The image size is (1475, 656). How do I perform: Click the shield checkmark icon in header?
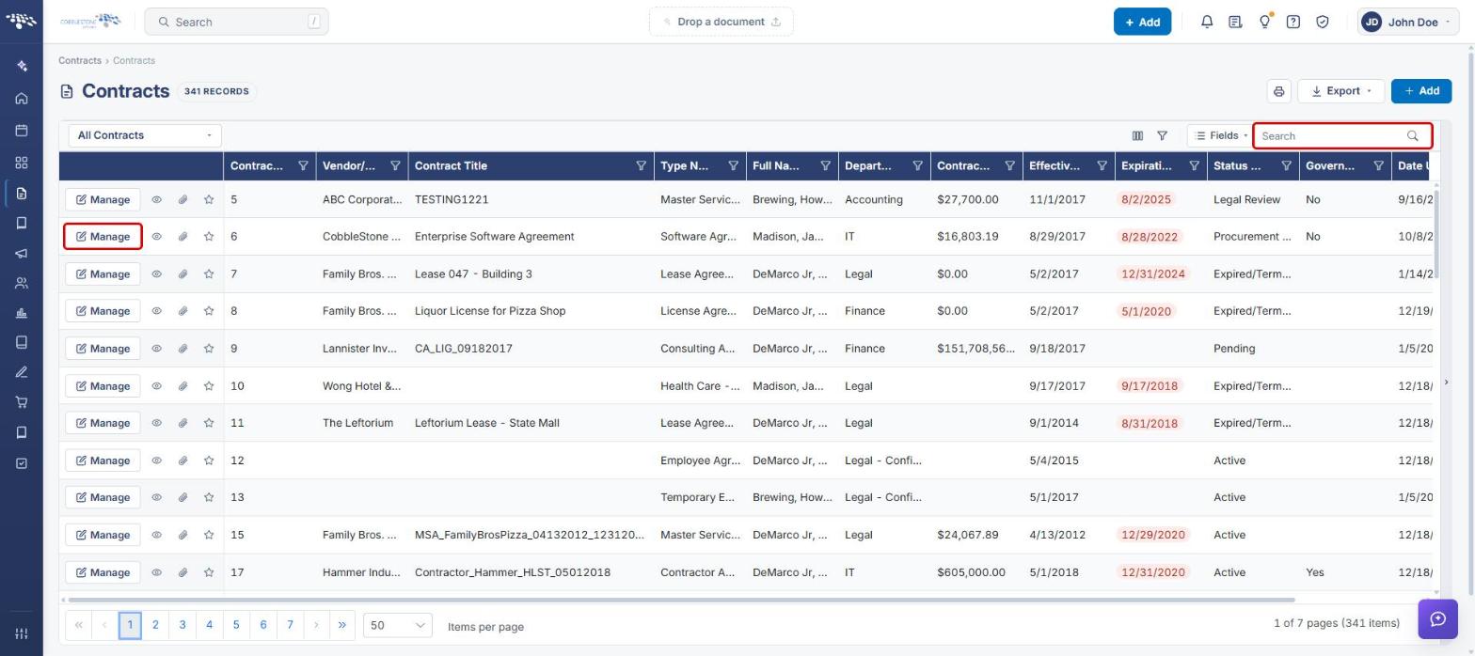tap(1323, 22)
